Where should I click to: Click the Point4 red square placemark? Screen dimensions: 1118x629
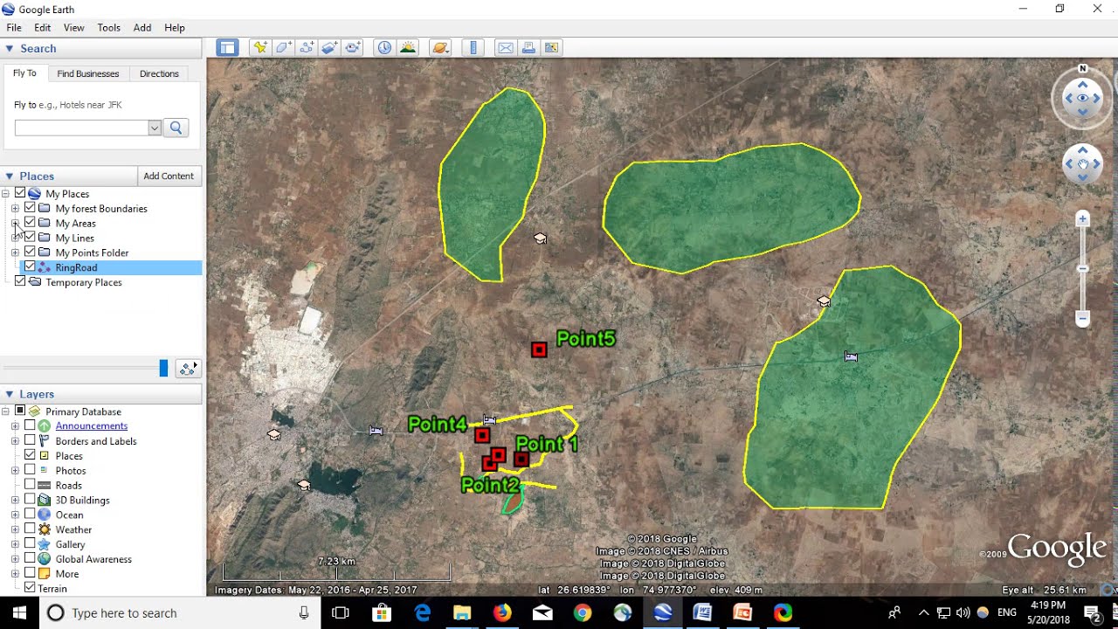tap(482, 435)
